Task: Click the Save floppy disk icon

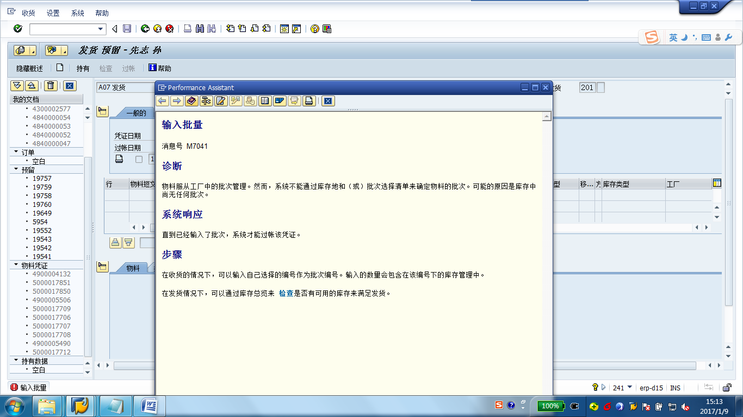Action: pyautogui.click(x=127, y=29)
